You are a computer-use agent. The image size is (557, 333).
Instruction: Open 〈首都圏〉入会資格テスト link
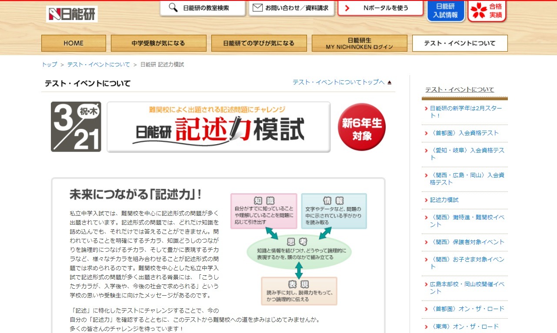click(464, 133)
